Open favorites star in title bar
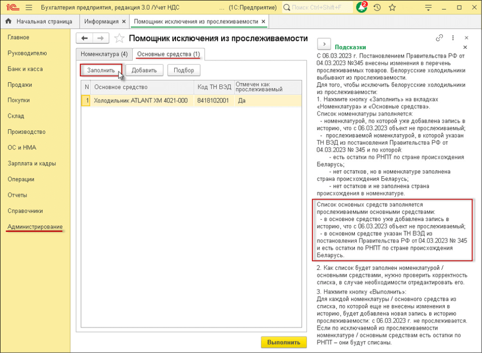The height and width of the screenshot is (353, 482). (x=392, y=8)
